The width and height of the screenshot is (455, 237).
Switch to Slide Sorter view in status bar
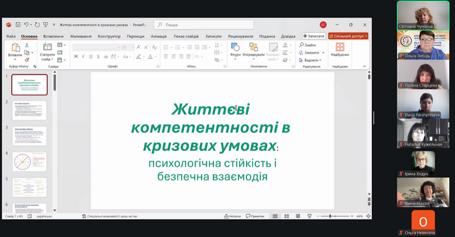pos(286,216)
